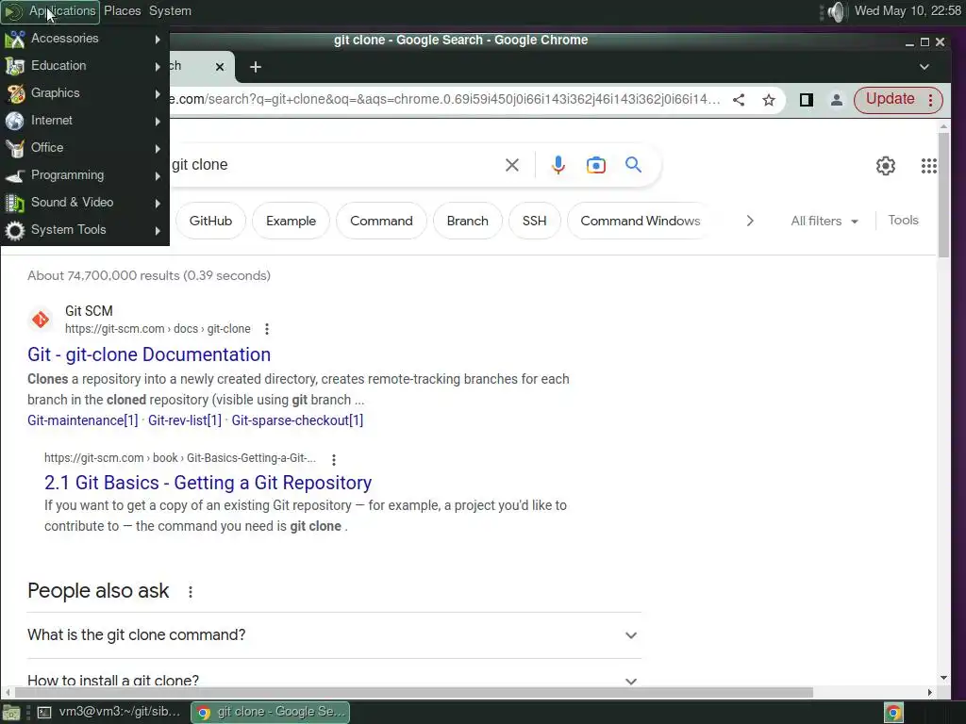
Task: Toggle the Chrome side panel
Action: tap(806, 100)
